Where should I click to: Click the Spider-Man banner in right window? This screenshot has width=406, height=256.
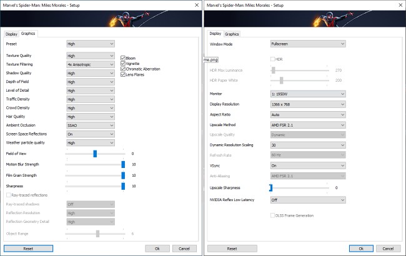(305, 19)
